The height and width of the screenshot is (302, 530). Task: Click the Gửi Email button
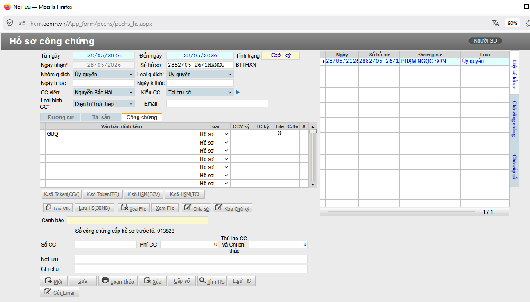tap(60, 293)
